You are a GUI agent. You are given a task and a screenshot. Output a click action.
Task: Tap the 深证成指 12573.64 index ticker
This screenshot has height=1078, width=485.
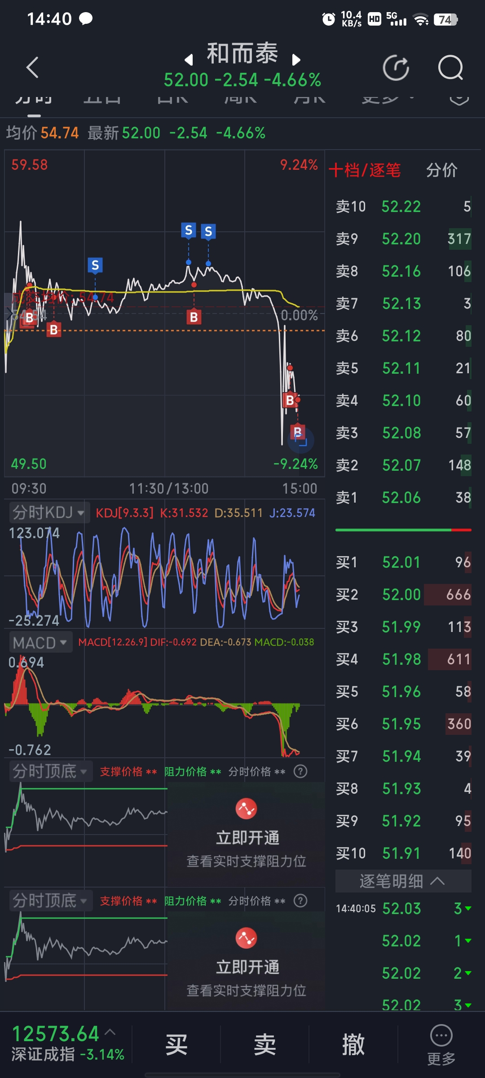coord(67,1044)
